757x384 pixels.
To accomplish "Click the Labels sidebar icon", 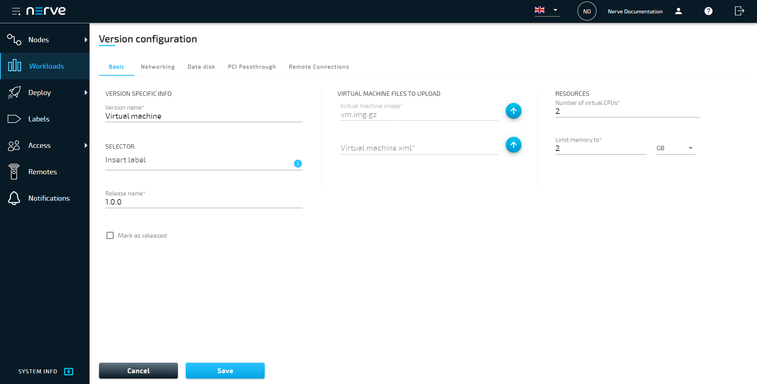I will 14,119.
